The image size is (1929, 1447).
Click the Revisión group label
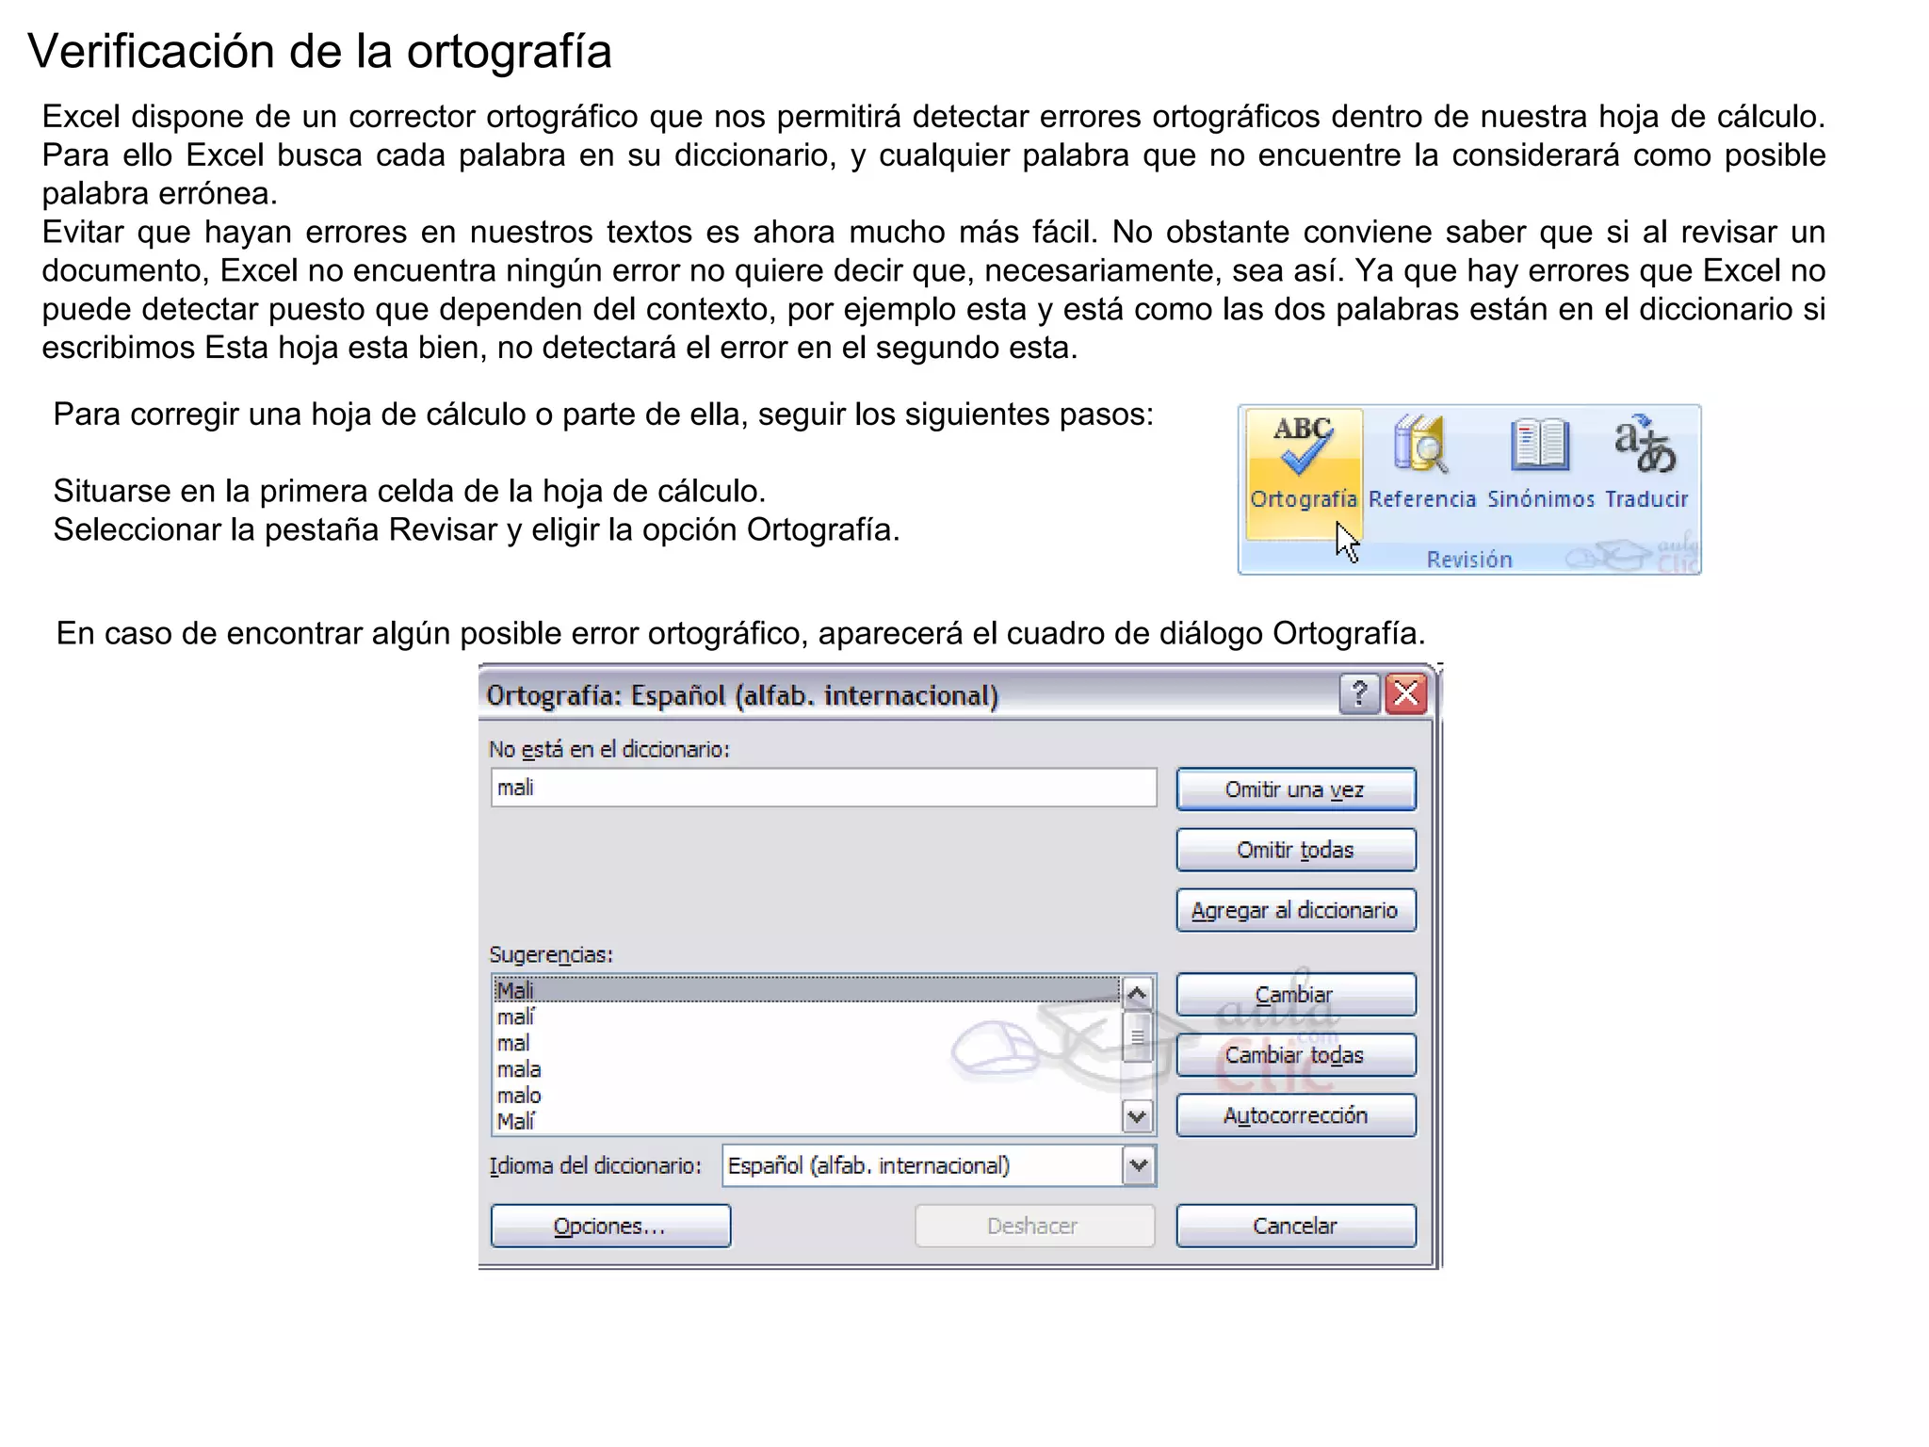(x=1469, y=560)
